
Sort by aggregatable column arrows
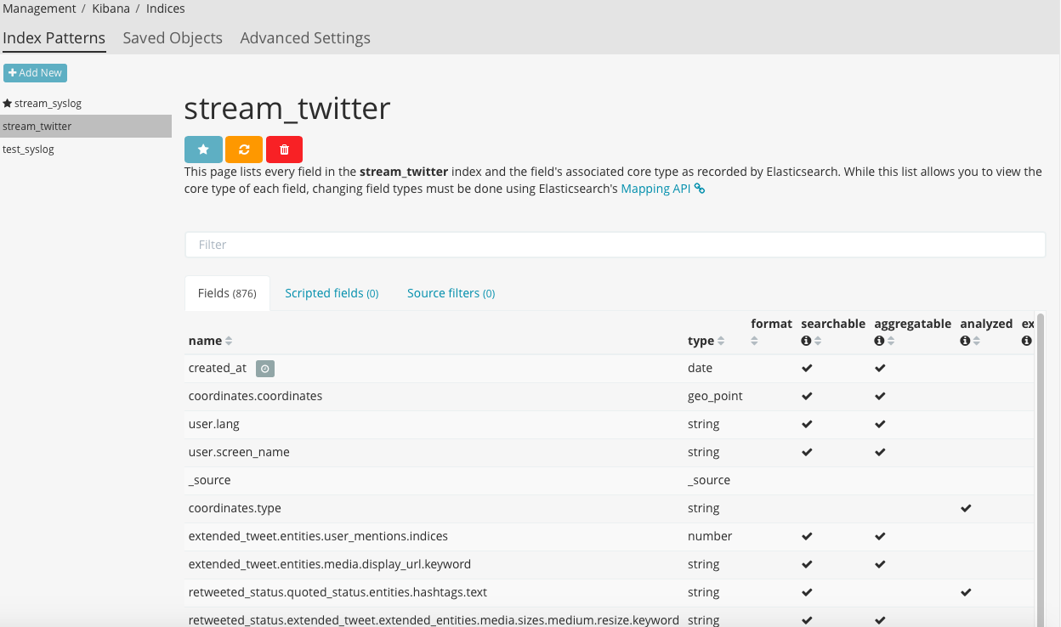pyautogui.click(x=891, y=341)
